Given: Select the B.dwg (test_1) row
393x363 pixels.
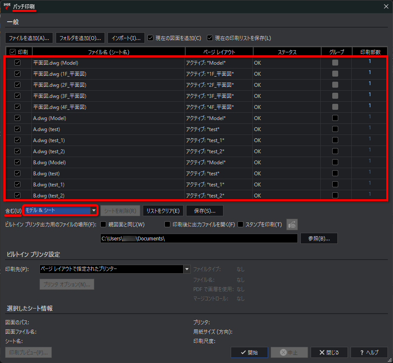Looking at the screenshot, I should point(195,185).
